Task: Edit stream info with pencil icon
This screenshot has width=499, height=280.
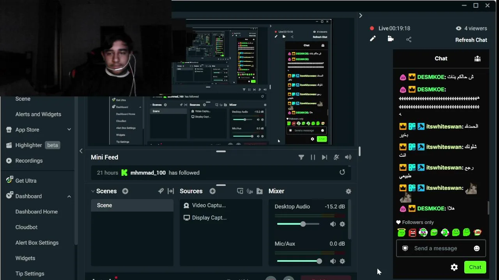Action: pyautogui.click(x=373, y=38)
